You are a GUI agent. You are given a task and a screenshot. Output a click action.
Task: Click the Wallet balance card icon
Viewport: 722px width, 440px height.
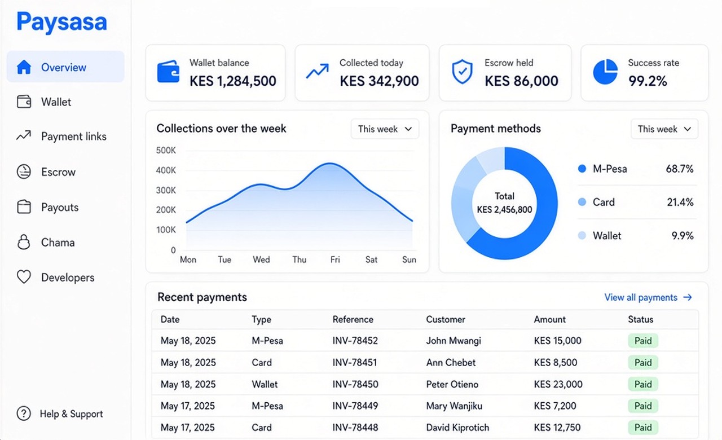click(x=168, y=72)
